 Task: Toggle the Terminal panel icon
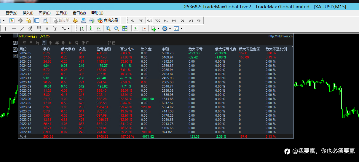[x=37, y=20]
